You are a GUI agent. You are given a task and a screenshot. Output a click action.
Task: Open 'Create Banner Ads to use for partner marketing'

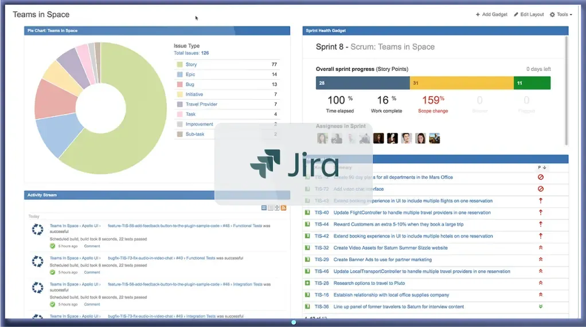(x=382, y=259)
